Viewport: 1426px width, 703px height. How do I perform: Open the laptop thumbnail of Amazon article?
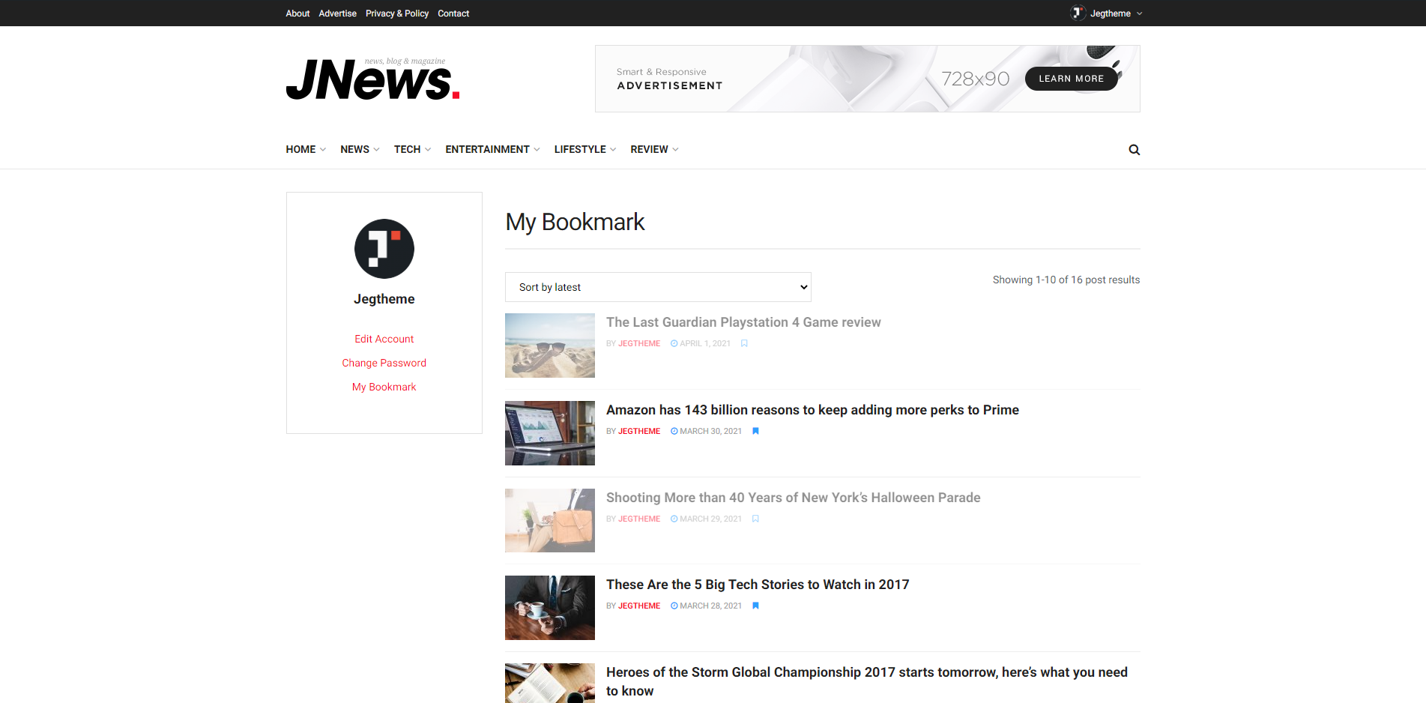[x=549, y=433]
